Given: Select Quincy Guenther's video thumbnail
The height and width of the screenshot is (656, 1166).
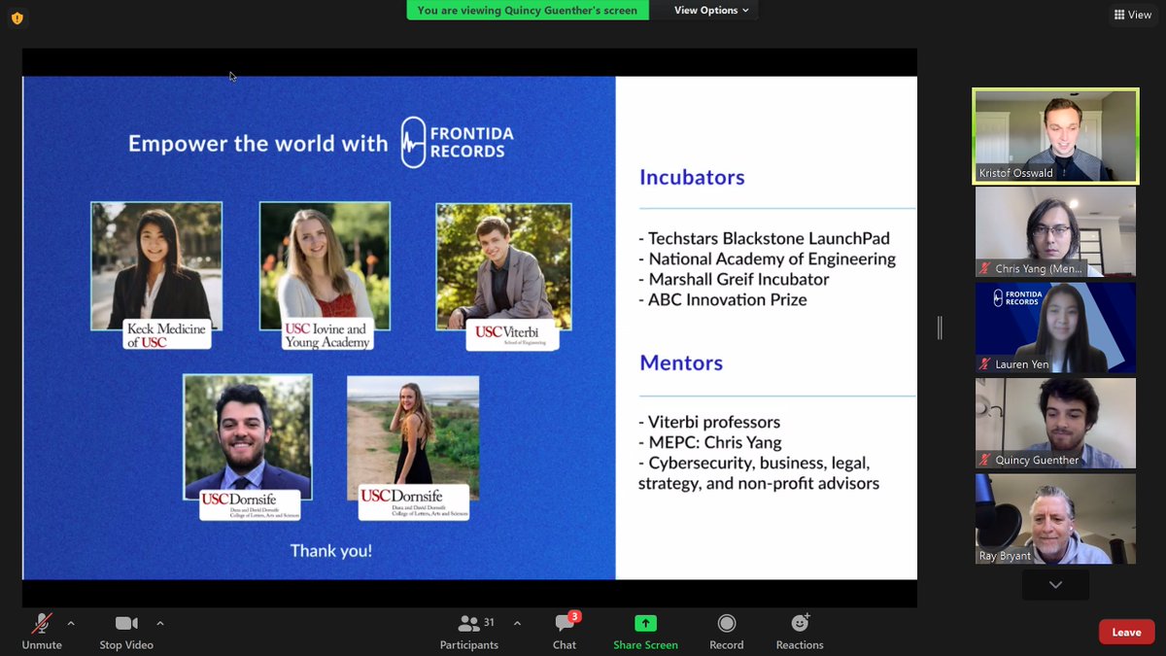Looking at the screenshot, I should (x=1055, y=423).
